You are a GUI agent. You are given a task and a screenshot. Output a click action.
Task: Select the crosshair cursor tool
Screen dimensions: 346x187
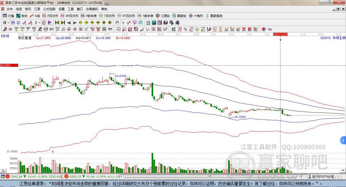(123, 23)
